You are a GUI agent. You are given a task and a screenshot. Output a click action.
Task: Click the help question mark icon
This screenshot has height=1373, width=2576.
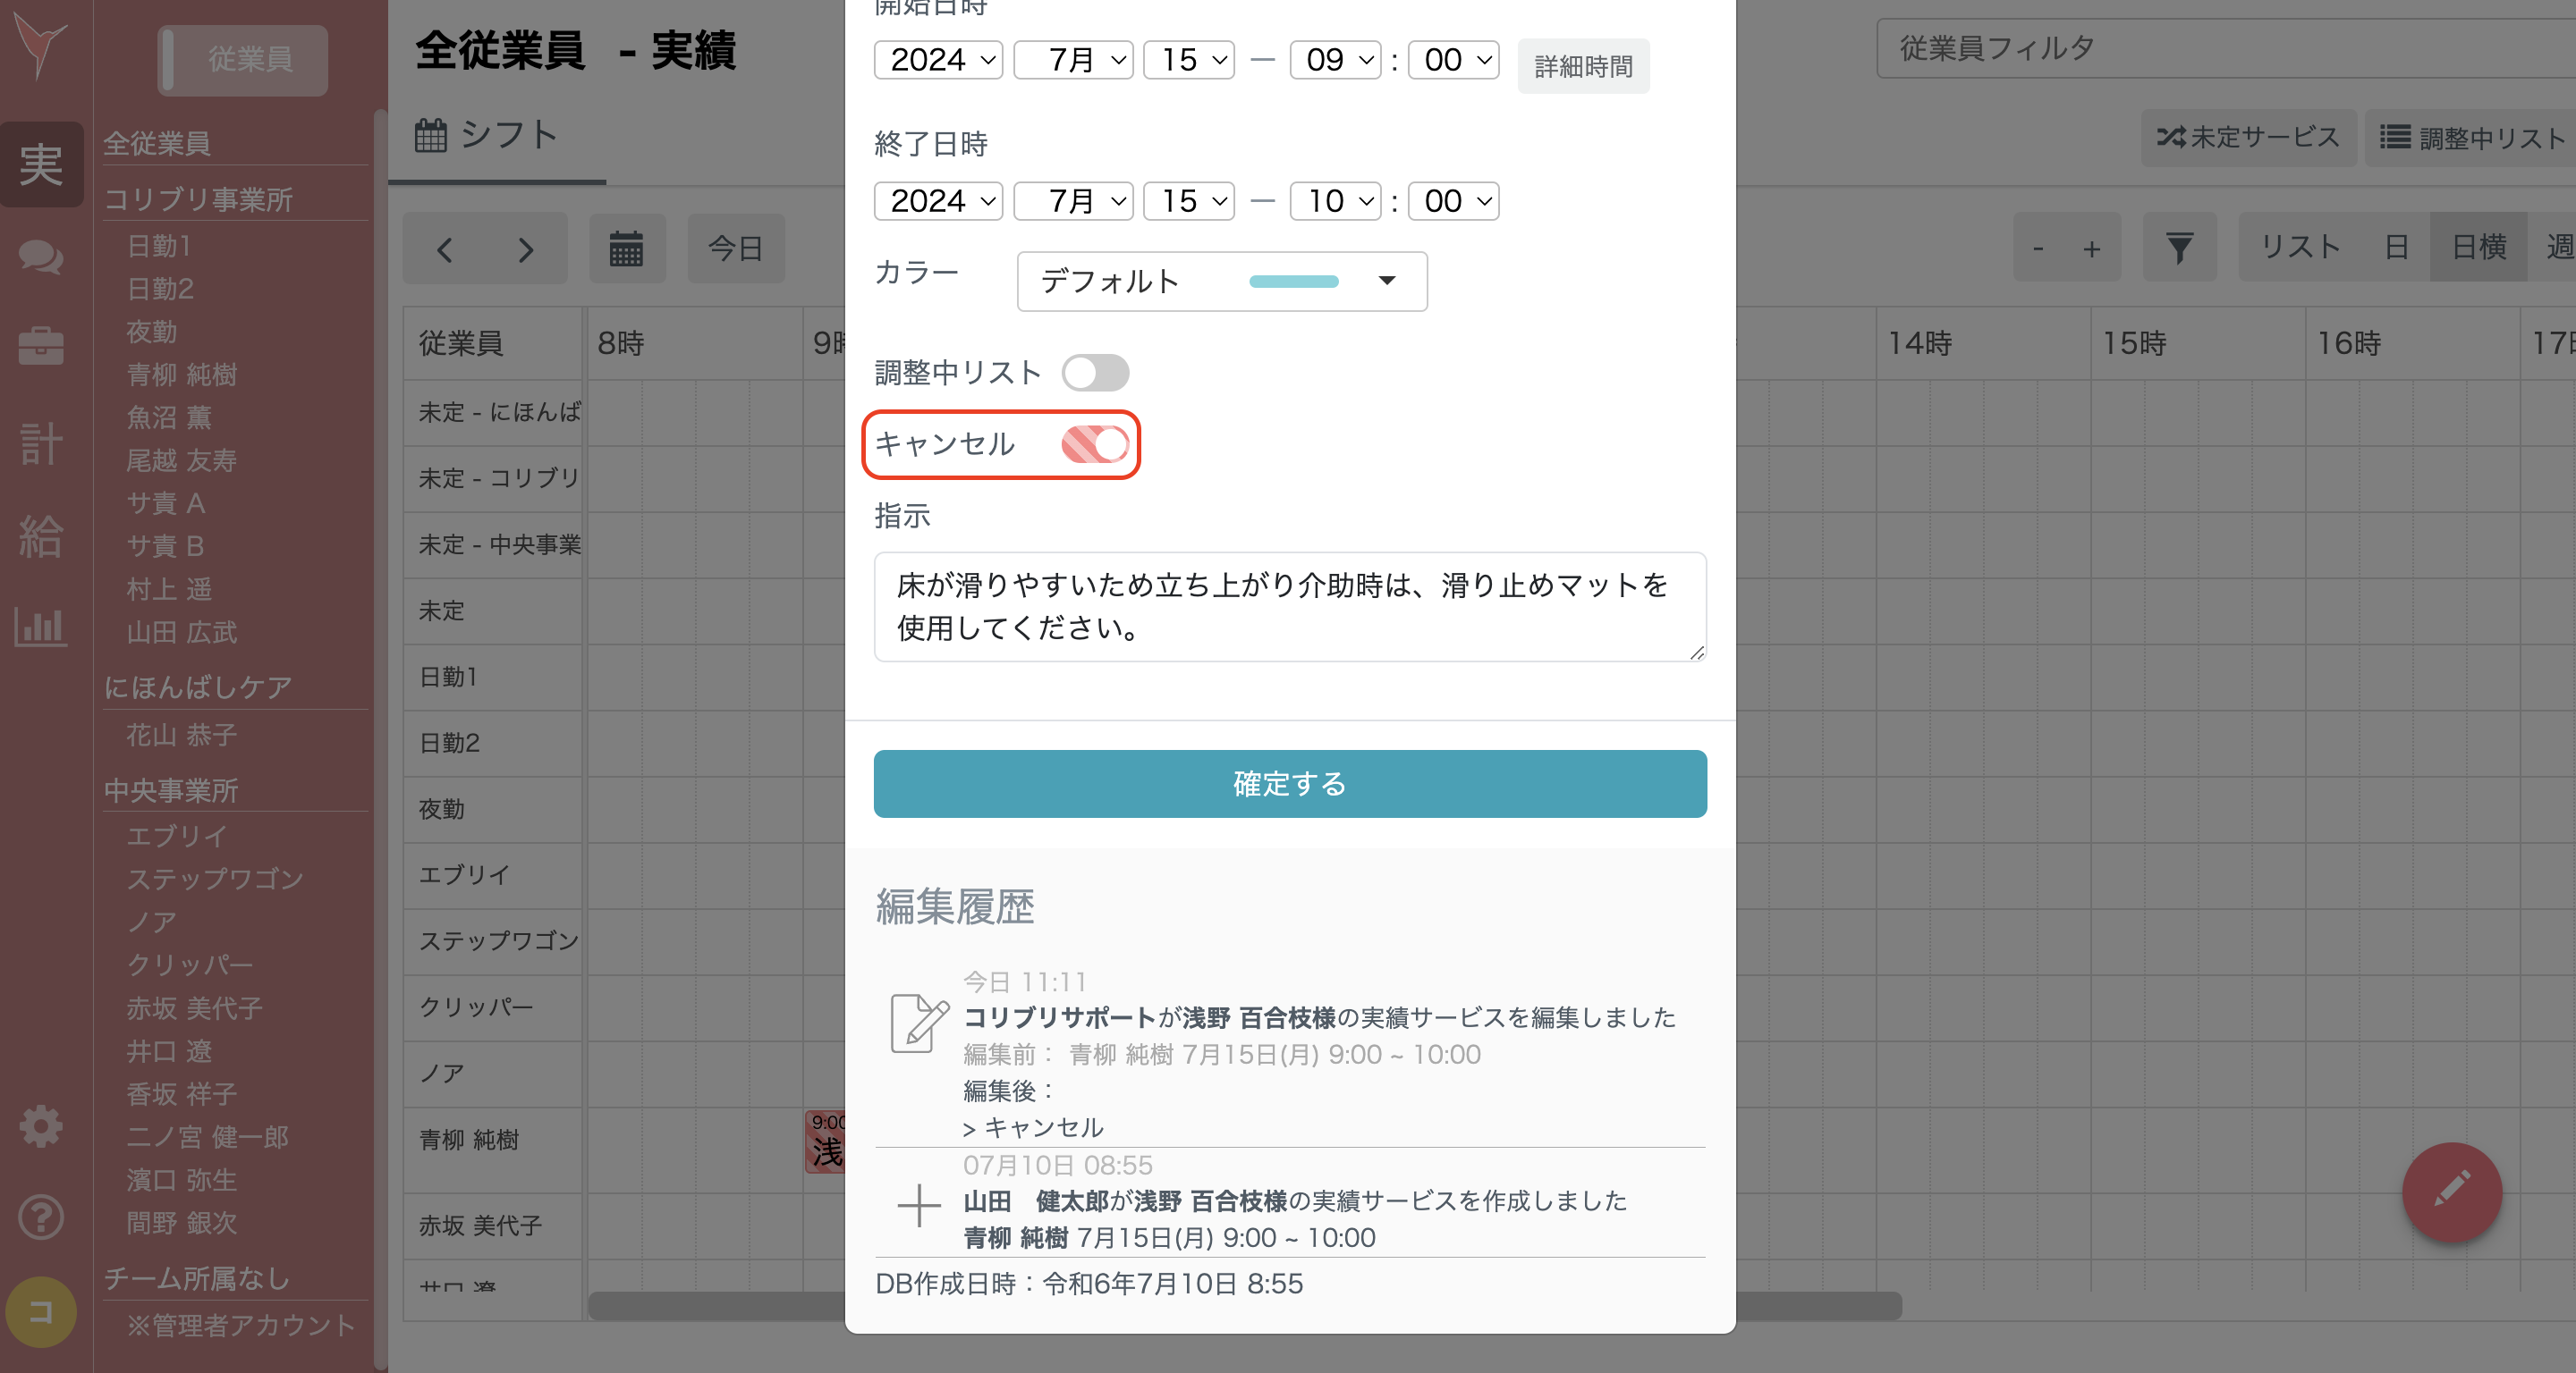(x=42, y=1218)
